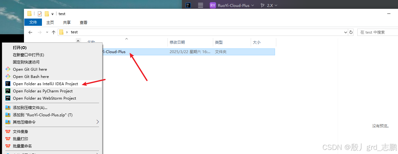Choose Open Folder as PyCharm Project
The height and width of the screenshot is (154, 398).
[x=52, y=91]
